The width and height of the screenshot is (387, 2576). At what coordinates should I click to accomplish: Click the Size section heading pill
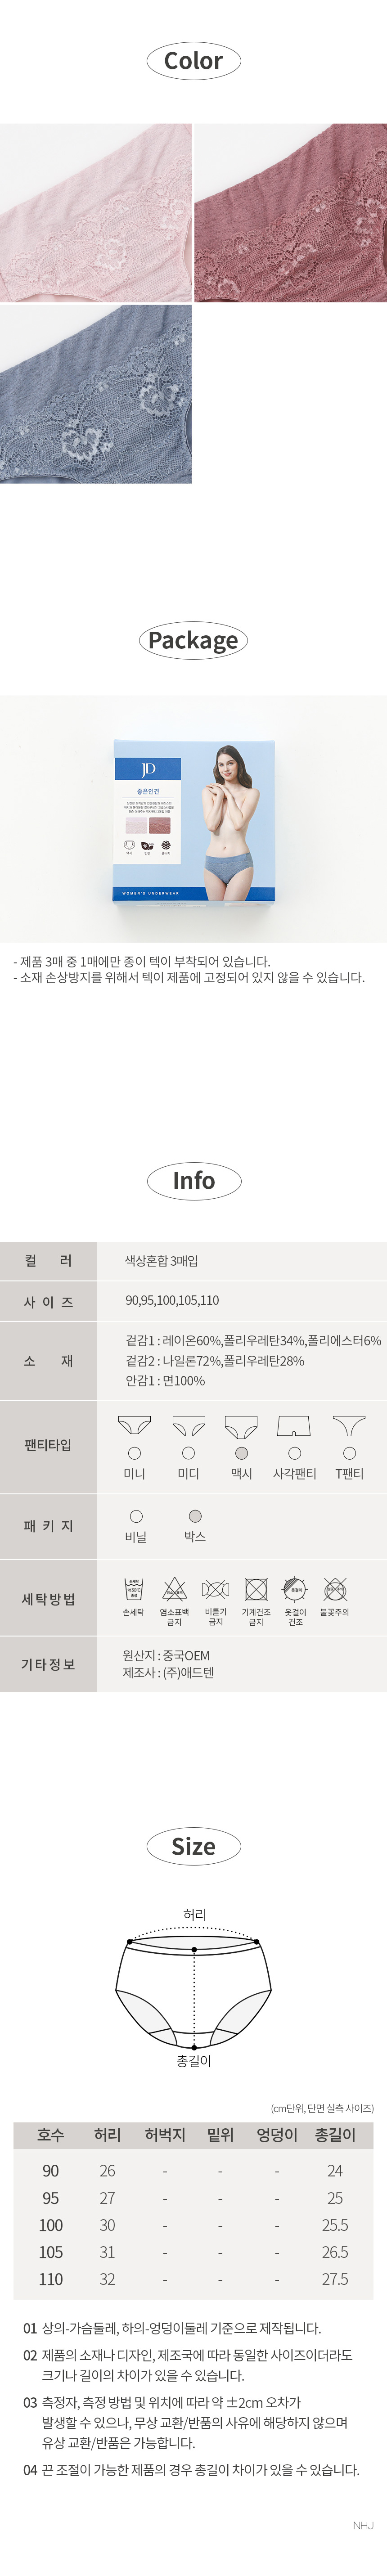193,1846
